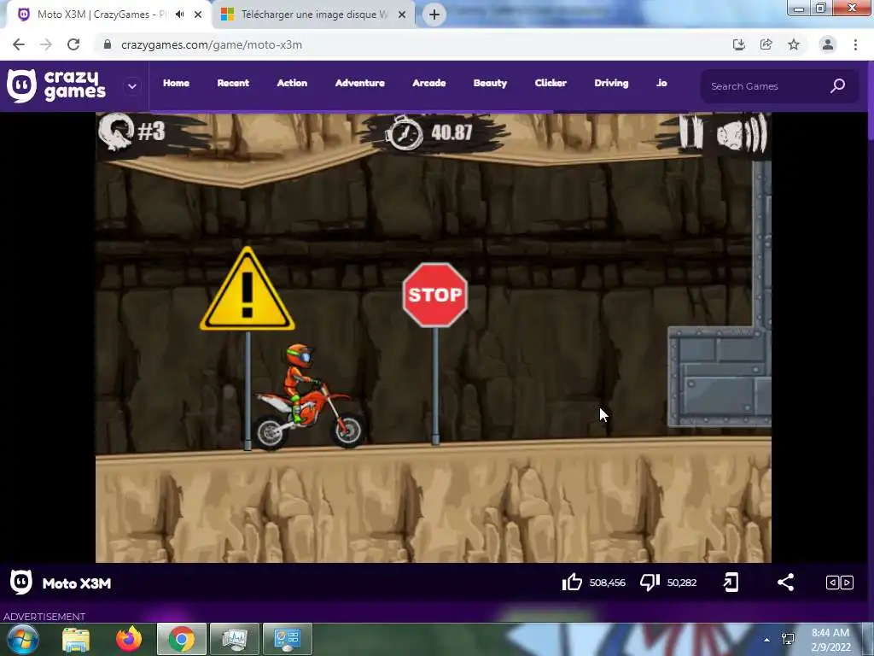Click the Moto X3M game title
874x656 pixels.
77,583
